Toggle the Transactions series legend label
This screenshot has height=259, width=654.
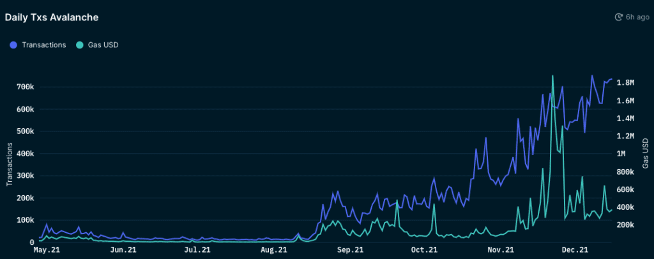(43, 45)
